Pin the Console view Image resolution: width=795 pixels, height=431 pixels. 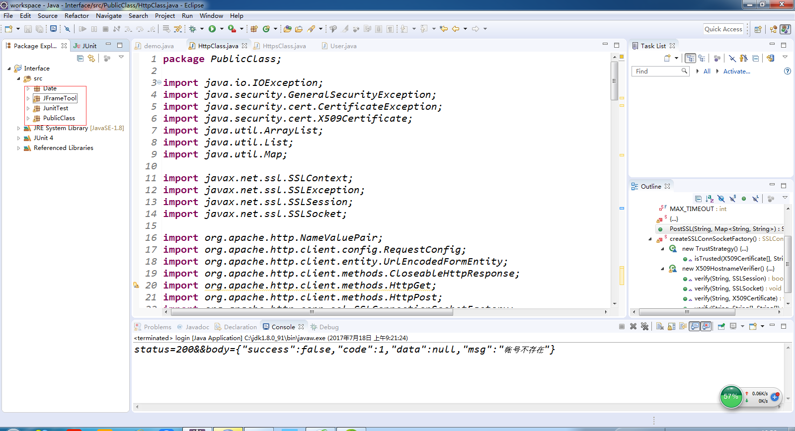721,326
